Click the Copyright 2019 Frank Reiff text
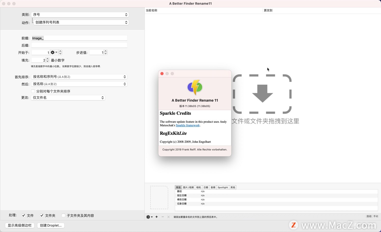 (195, 149)
